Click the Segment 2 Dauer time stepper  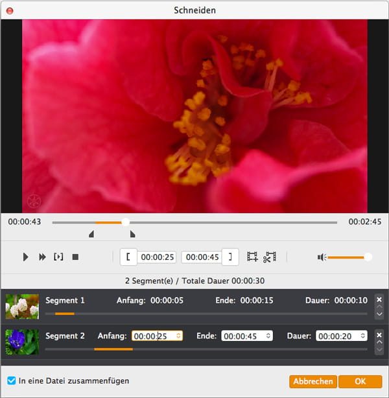click(x=363, y=336)
